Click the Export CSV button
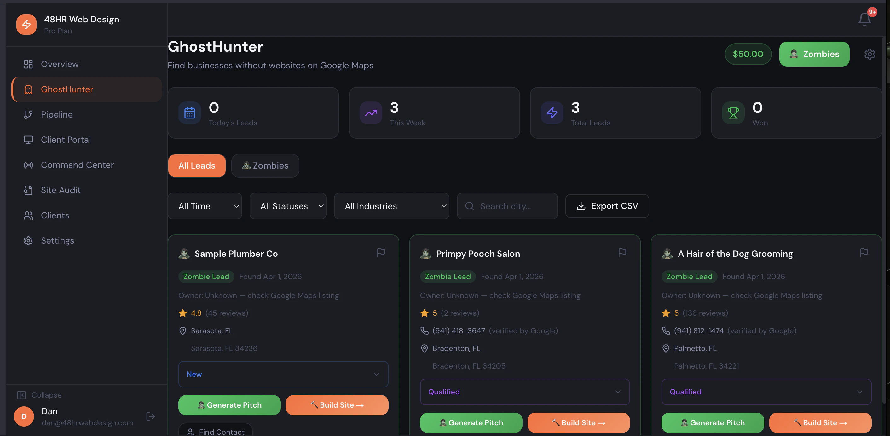The height and width of the screenshot is (436, 890). click(607, 206)
